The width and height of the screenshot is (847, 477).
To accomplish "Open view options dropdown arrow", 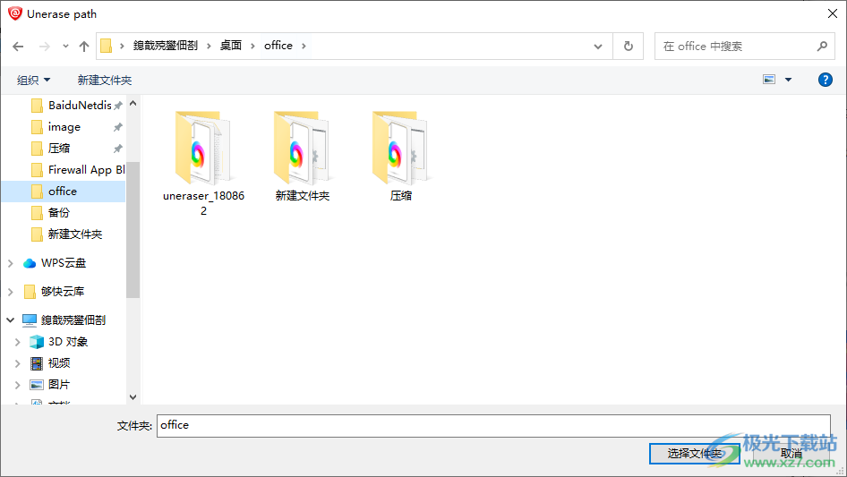I will tap(788, 80).
